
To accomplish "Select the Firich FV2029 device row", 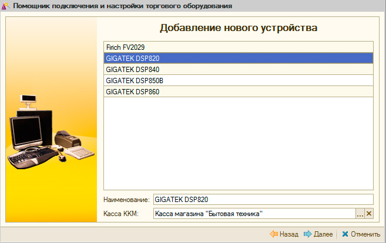I will click(x=239, y=47).
